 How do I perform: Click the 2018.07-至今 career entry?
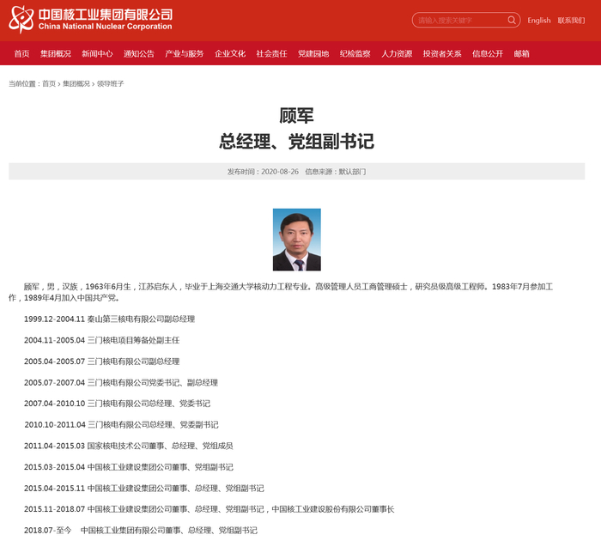click(x=141, y=531)
